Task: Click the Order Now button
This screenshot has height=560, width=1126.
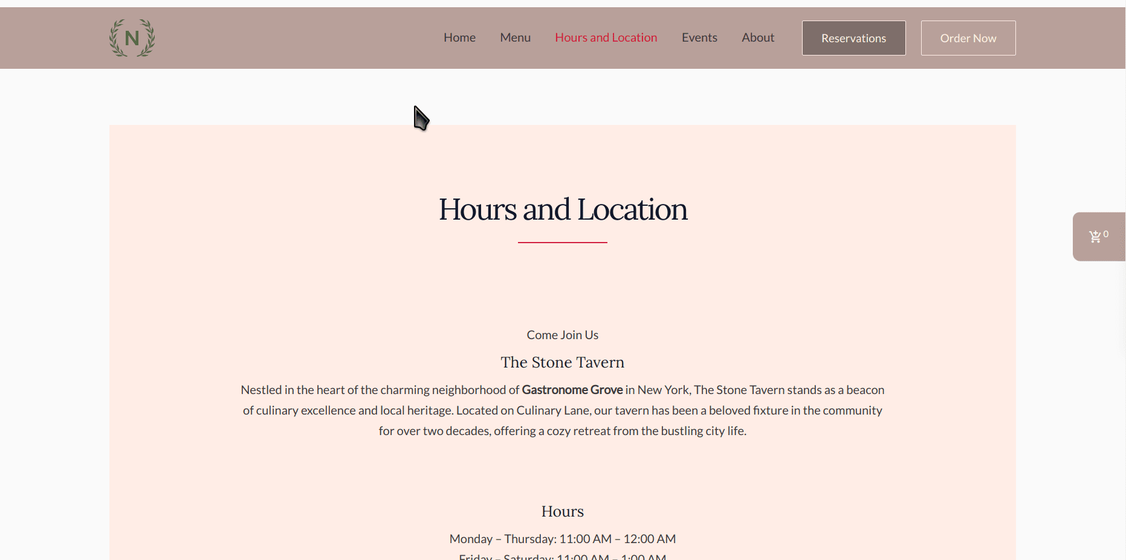Action: tap(968, 38)
